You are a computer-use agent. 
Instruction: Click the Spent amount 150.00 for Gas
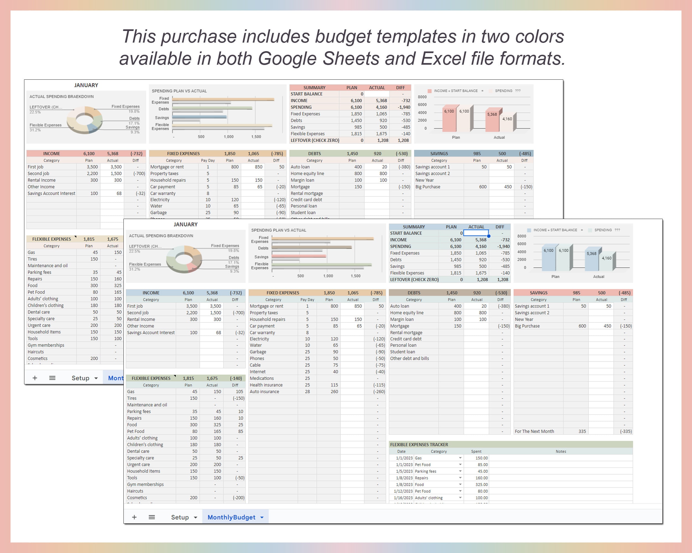(x=482, y=458)
